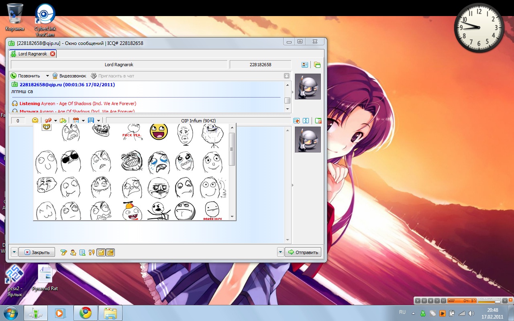The image size is (514, 321).
Task: Open QIP from the system tray
Action: coord(423,313)
